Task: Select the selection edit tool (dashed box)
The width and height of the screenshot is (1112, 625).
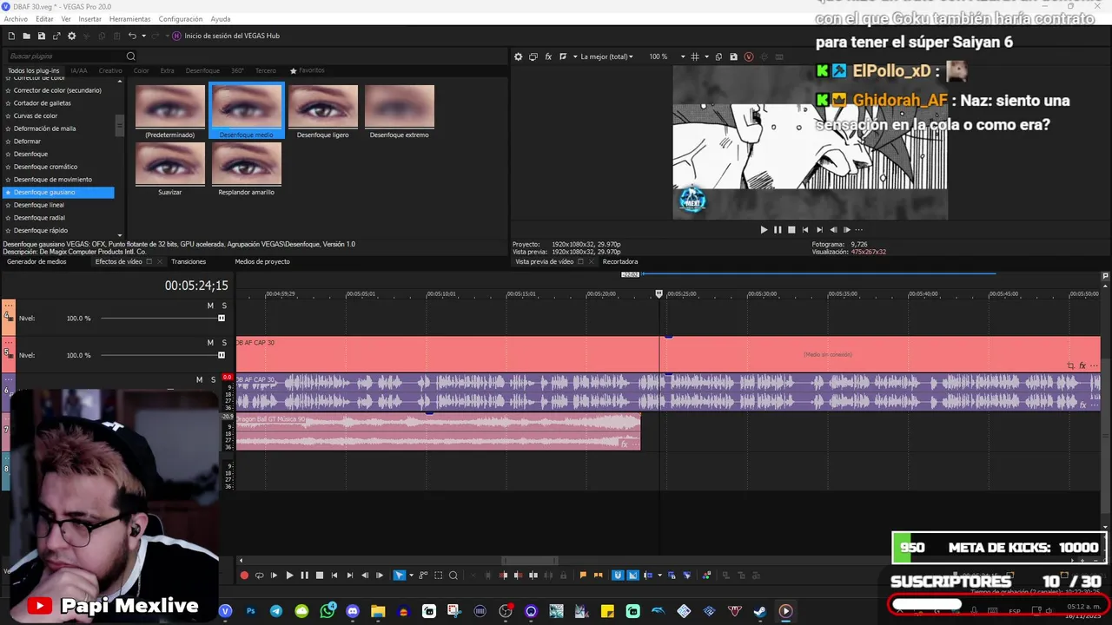Action: click(439, 575)
